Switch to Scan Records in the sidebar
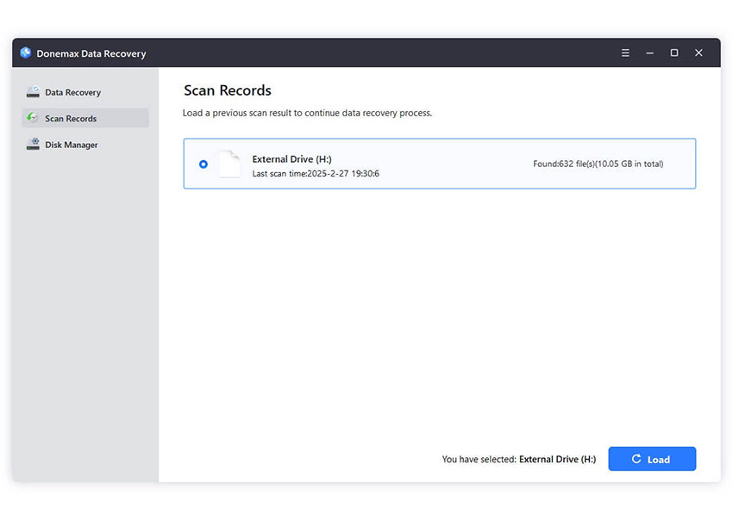The image size is (733, 520). [x=85, y=118]
